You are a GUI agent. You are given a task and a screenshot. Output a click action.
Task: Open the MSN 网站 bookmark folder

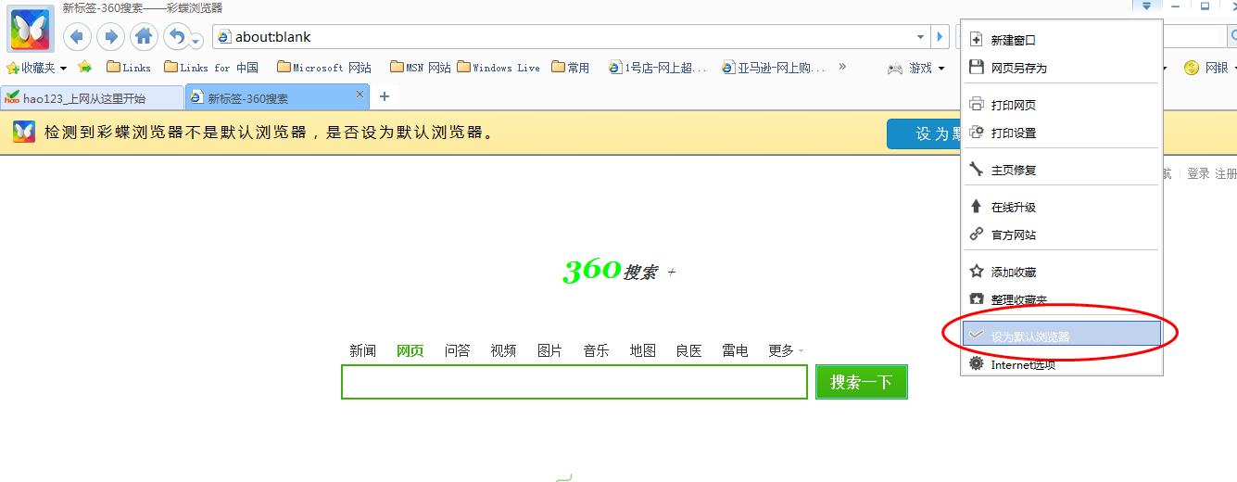(x=421, y=68)
